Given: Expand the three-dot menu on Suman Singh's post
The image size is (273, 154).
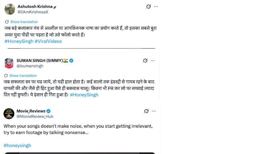Looking at the screenshot, I should pyautogui.click(x=153, y=61).
